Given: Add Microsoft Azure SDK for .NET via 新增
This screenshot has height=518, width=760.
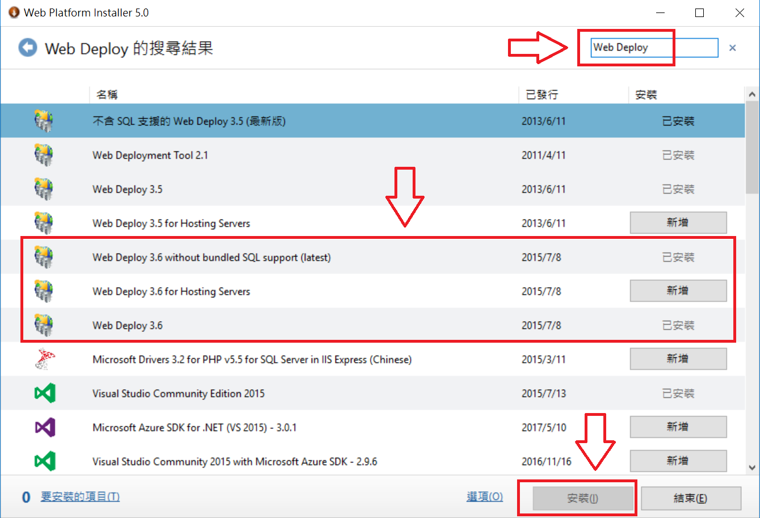Looking at the screenshot, I should 678,427.
